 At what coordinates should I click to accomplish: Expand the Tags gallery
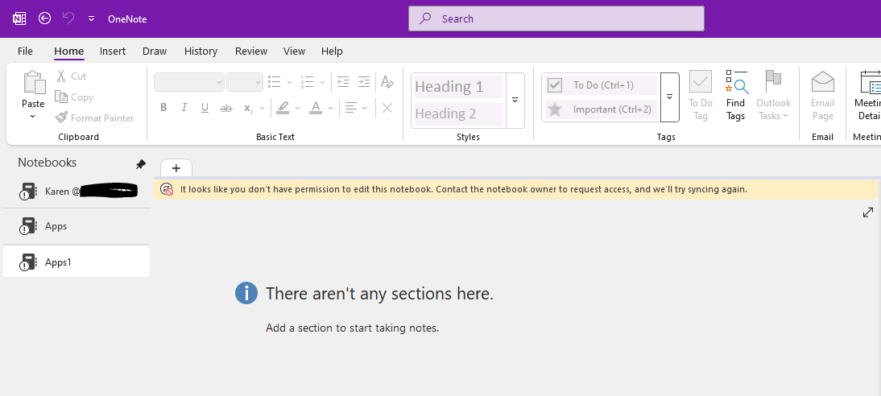[x=670, y=97]
